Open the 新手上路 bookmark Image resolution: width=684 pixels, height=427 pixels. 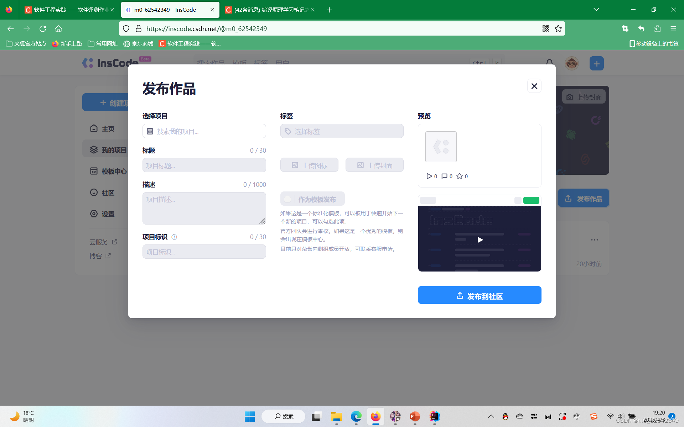point(67,43)
